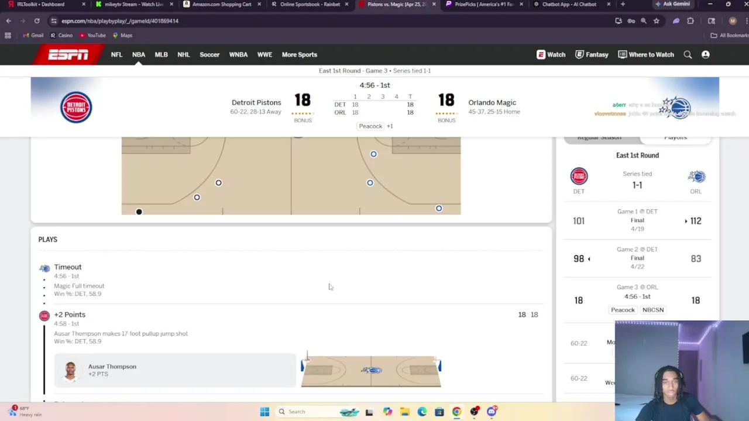
Task: Click the Peacock broadcast button under the score
Action: click(370, 126)
